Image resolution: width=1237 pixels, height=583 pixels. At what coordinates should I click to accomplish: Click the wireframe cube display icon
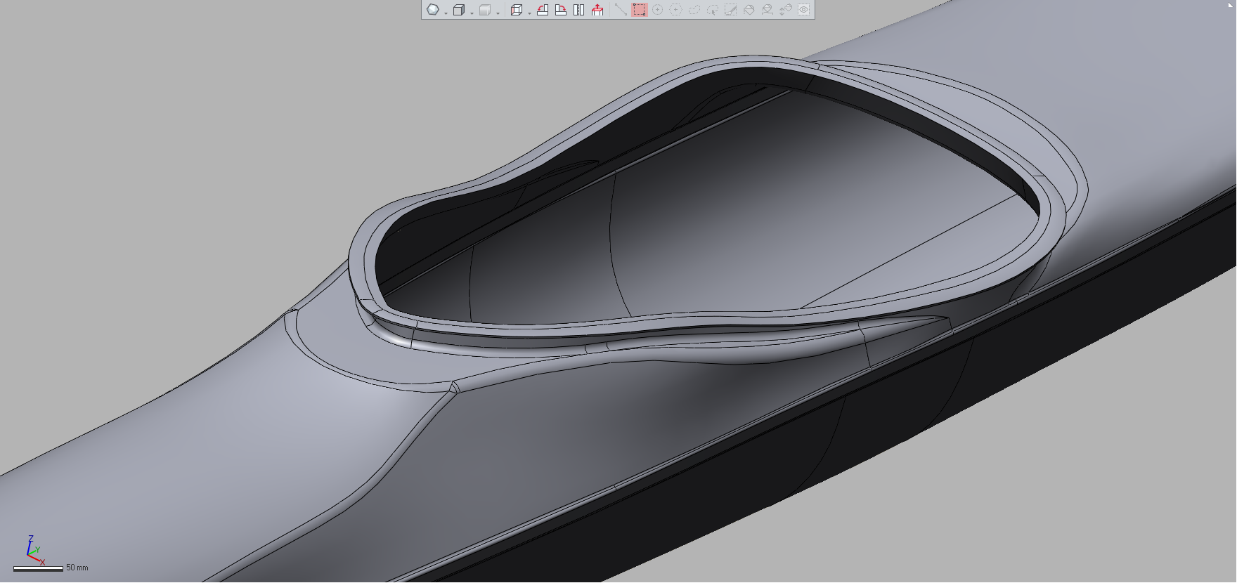[458, 10]
